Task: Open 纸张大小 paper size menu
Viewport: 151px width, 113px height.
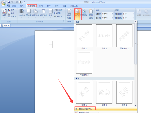Action: [x=44, y=14]
